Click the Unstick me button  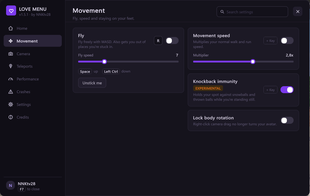click(x=92, y=83)
